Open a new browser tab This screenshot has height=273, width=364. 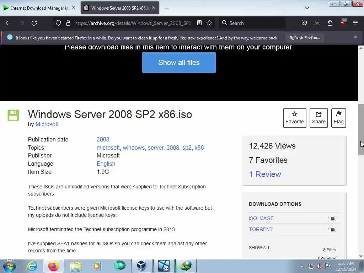167,8
